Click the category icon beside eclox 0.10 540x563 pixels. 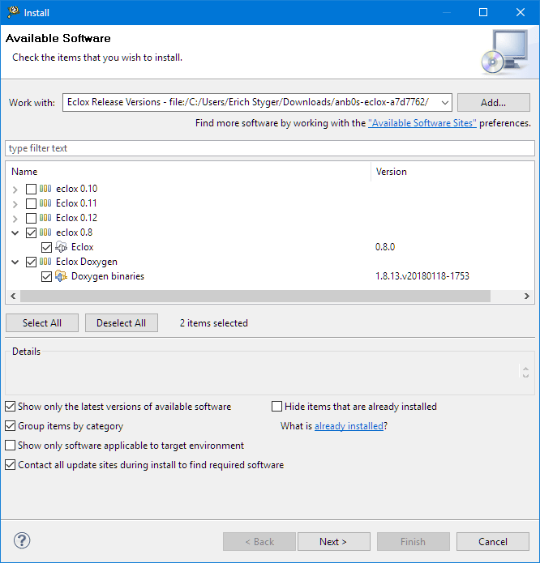[45, 189]
